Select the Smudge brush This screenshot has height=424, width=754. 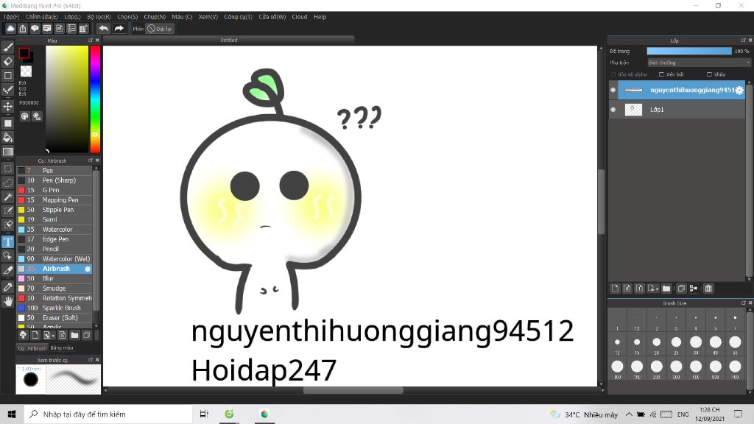[x=54, y=289]
